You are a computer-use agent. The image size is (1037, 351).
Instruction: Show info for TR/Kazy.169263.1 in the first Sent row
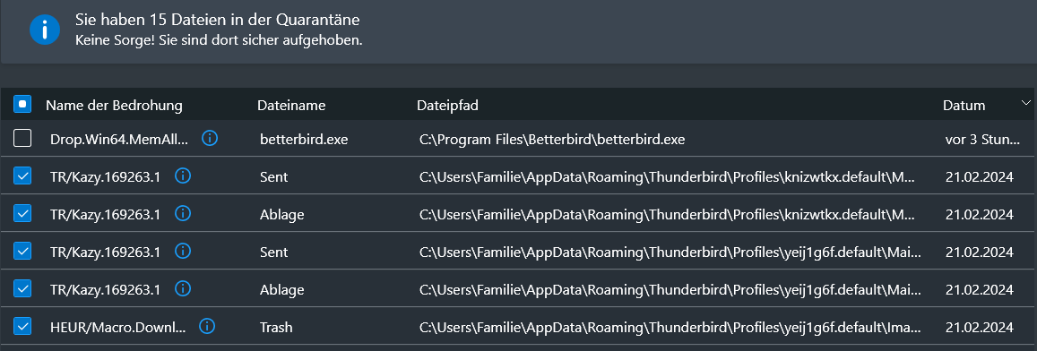[x=183, y=175]
